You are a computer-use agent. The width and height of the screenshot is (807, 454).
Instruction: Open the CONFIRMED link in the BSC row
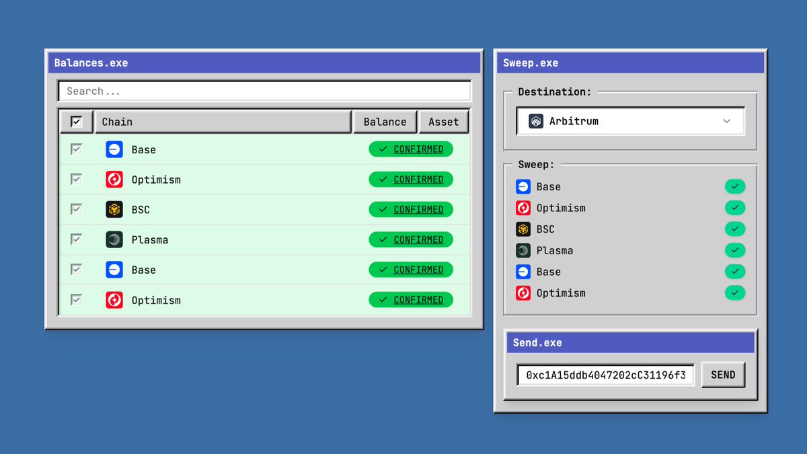[x=418, y=210]
